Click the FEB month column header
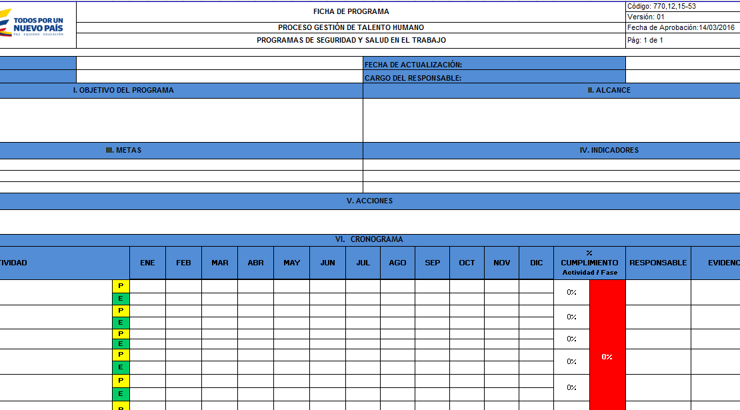Viewport: 740px width, 410px height. (x=183, y=263)
